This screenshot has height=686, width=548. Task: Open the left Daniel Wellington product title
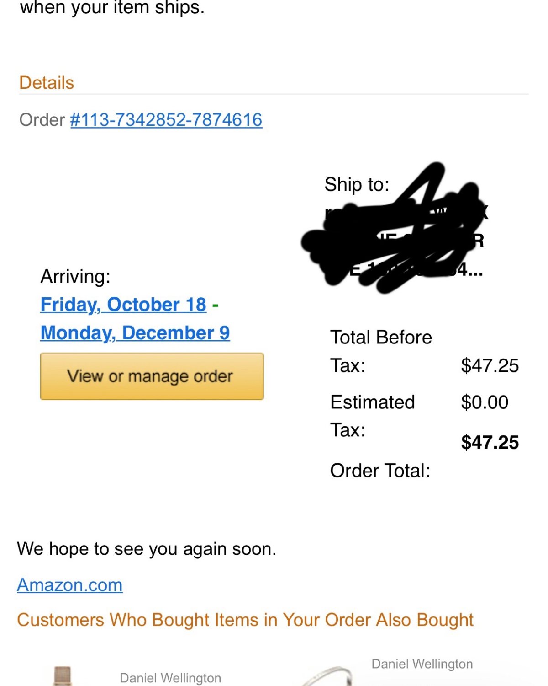[x=170, y=678]
